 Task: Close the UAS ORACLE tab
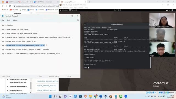(58, 2)
